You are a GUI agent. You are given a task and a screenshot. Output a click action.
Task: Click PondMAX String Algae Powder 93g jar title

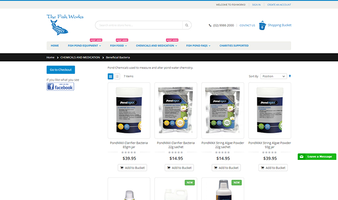pyautogui.click(x=269, y=145)
